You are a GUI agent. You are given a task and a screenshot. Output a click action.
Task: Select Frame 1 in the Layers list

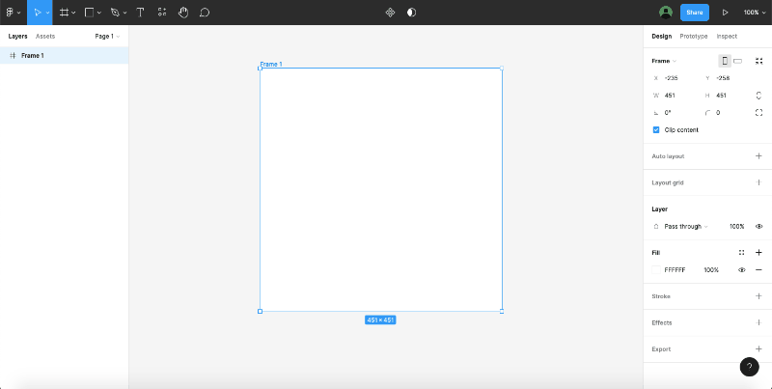tap(33, 56)
